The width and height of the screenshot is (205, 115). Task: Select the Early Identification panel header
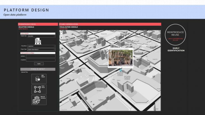(110, 24)
